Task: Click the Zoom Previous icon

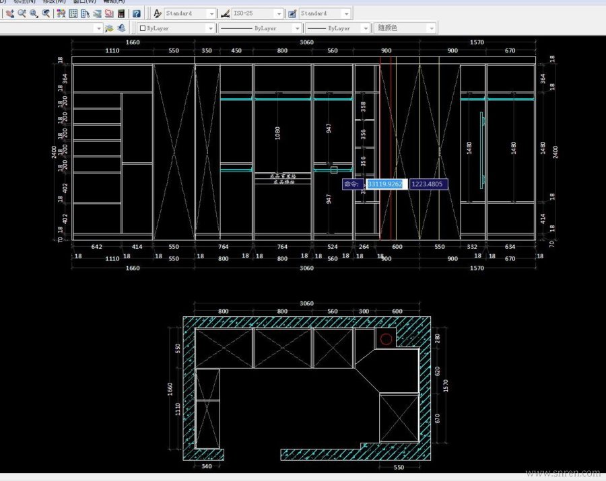Action: [x=46, y=13]
